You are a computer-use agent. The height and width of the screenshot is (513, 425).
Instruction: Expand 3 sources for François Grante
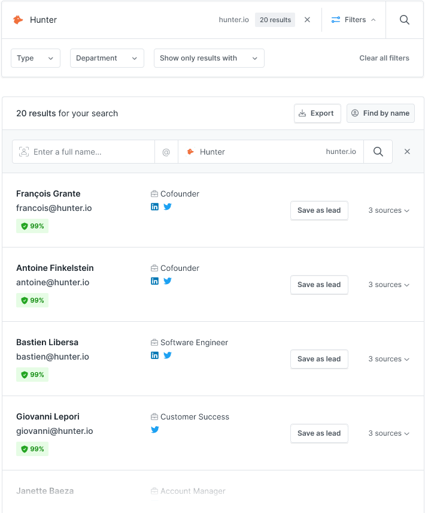coord(388,210)
